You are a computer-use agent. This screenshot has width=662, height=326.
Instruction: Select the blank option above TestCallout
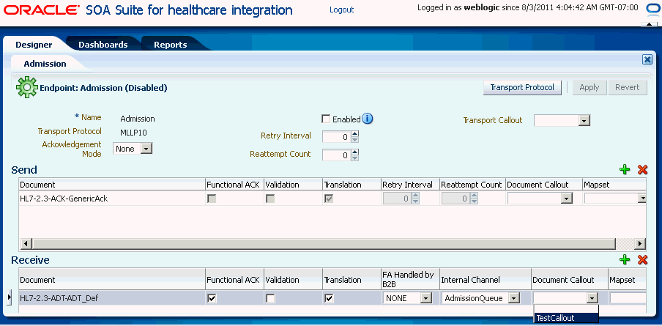click(x=566, y=308)
